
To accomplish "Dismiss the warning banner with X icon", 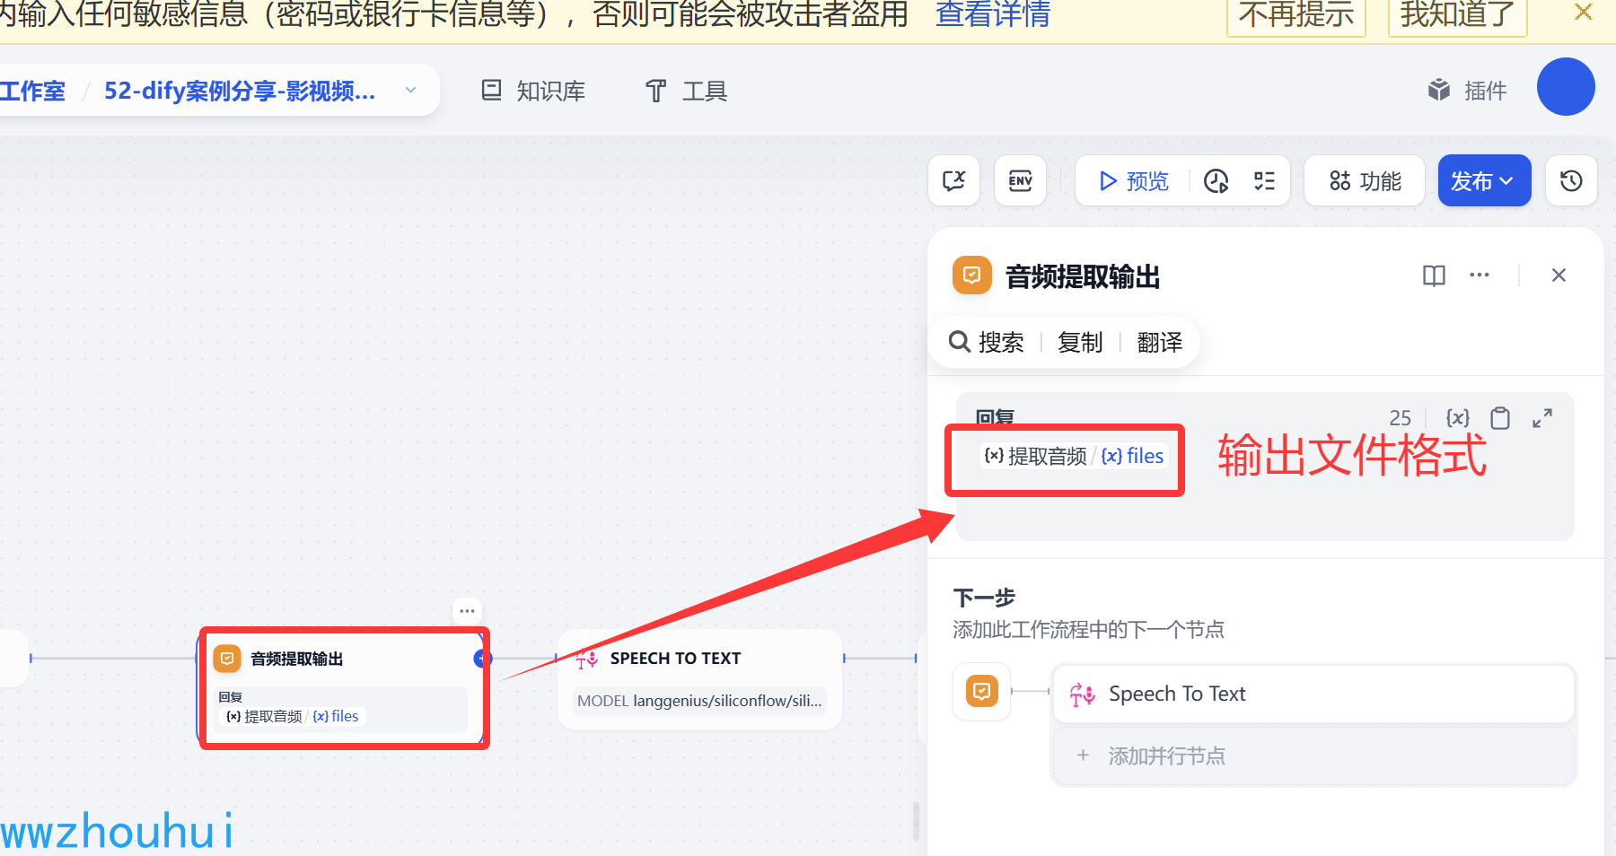I will (1584, 13).
